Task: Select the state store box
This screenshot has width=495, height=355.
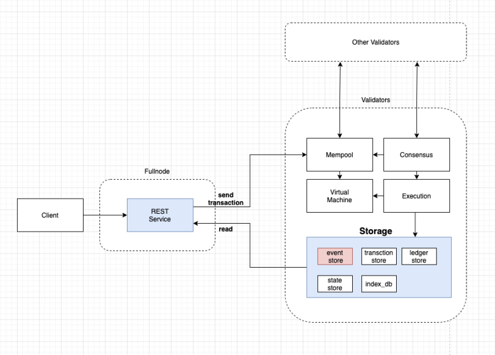Action: [334, 284]
